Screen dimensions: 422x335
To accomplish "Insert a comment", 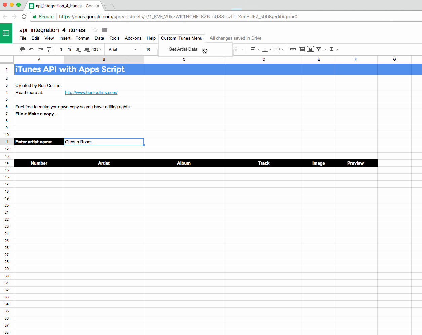I will pyautogui.click(x=302, y=49).
